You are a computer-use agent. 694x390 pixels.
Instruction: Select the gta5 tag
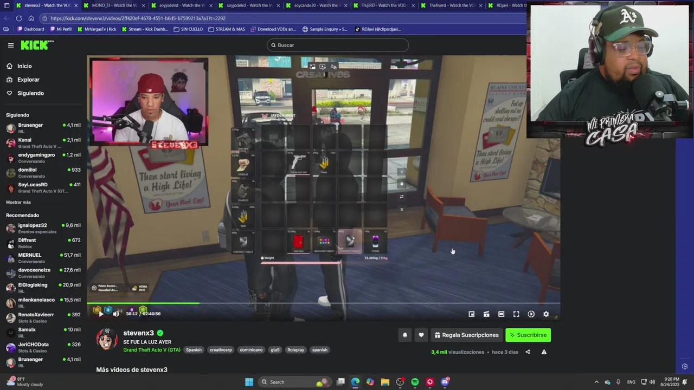coord(275,350)
